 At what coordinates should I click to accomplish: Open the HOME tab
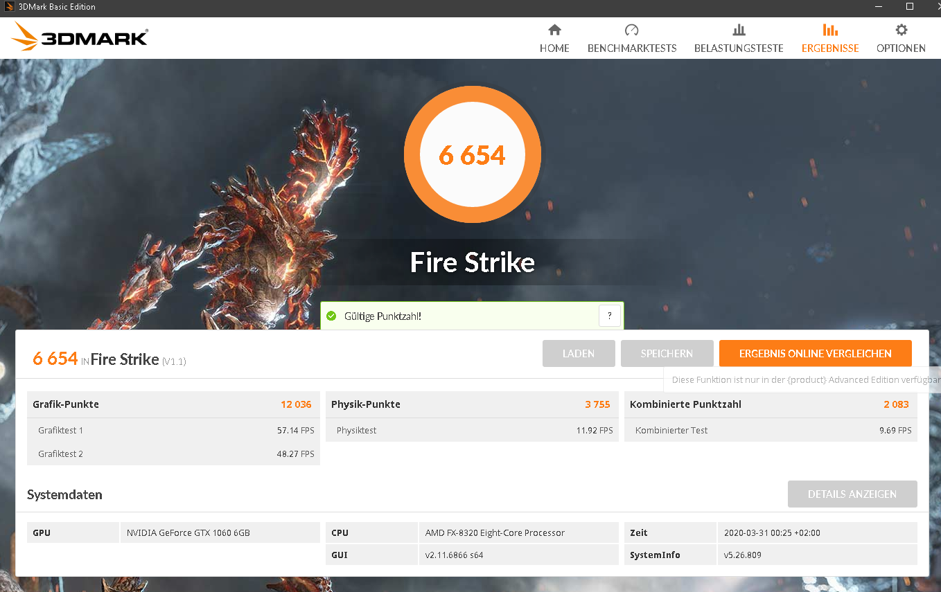coord(554,39)
